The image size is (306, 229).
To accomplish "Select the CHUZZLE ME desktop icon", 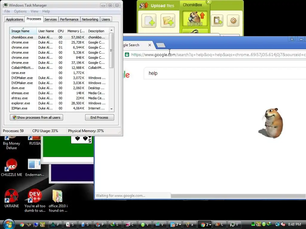I will pos(12,168).
